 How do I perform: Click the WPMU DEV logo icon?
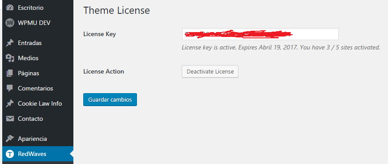[x=10, y=23]
